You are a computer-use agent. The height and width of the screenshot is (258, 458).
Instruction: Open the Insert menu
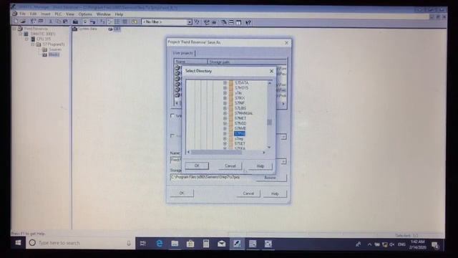pyautogui.click(x=45, y=14)
